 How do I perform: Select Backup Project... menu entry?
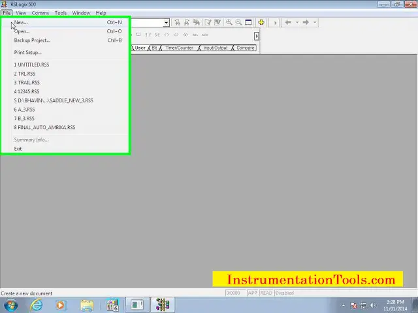pyautogui.click(x=65, y=40)
